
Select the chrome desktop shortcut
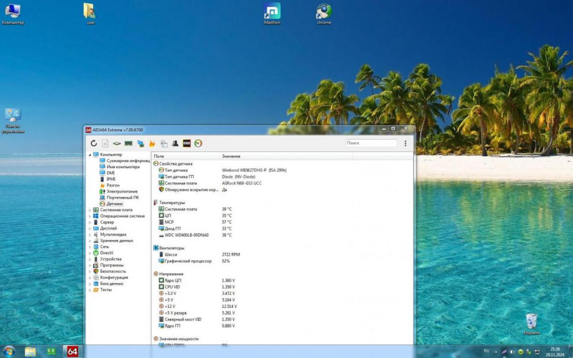[x=324, y=14]
